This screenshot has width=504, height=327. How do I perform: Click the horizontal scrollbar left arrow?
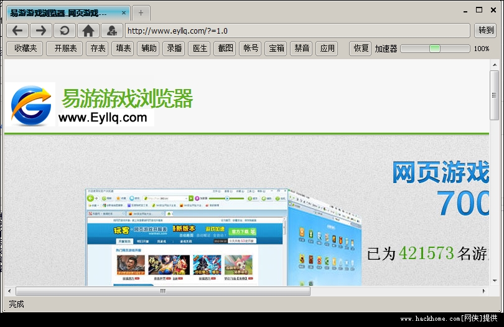pos(9,291)
